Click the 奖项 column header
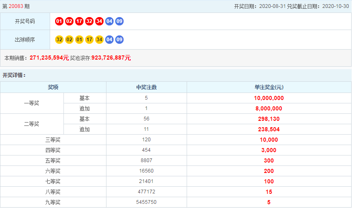Viewport: 352px width, 208px height. point(53,87)
